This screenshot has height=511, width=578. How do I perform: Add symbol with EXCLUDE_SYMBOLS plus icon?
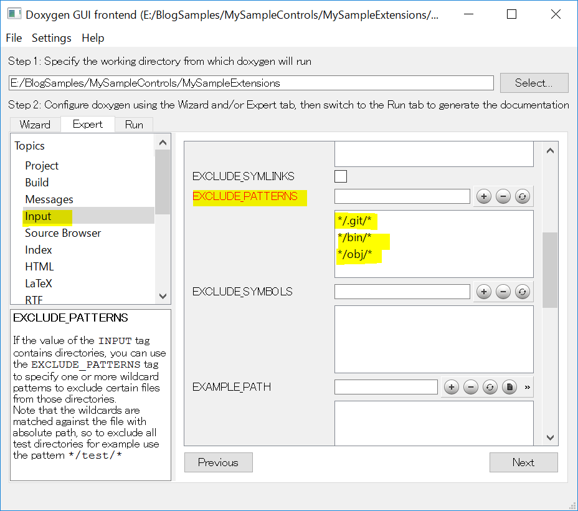pyautogui.click(x=483, y=292)
